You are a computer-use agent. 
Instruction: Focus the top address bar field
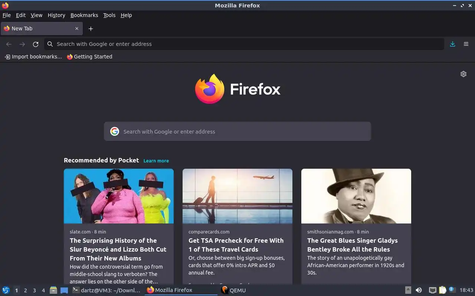(x=244, y=44)
